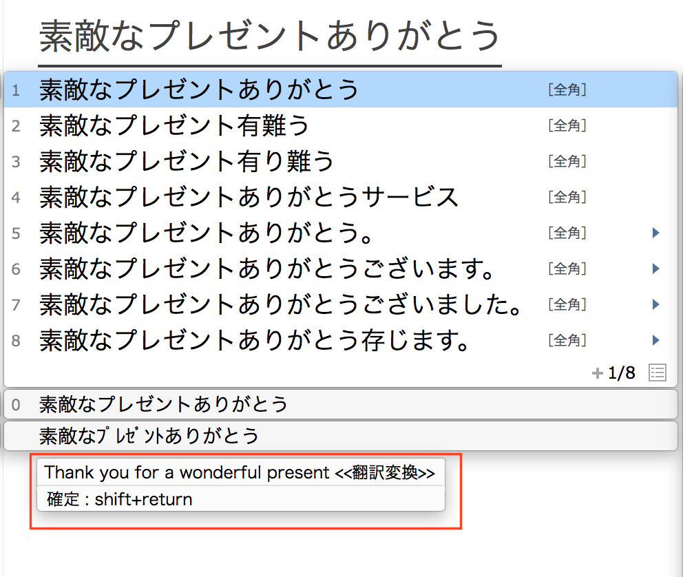The width and height of the screenshot is (683, 577).
Task: Choose candidate 5 ending with a period
Action: (x=207, y=233)
